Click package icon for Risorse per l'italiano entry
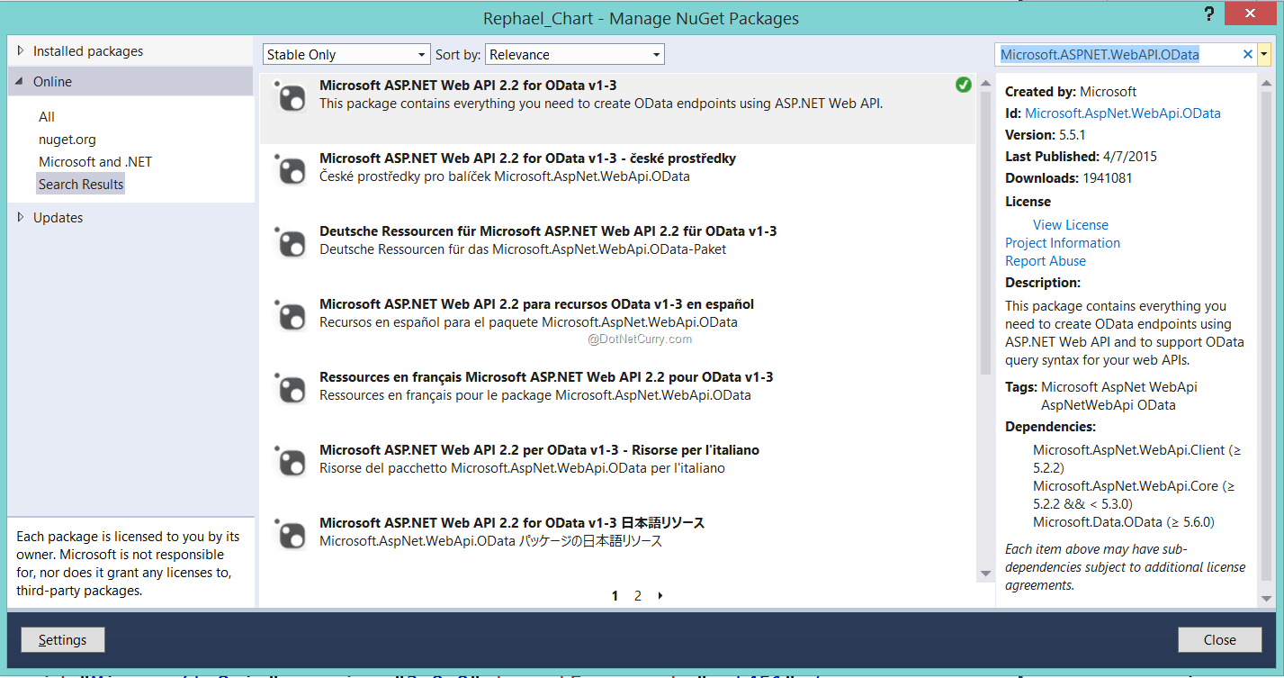This screenshot has height=678, width=1284. point(291,460)
